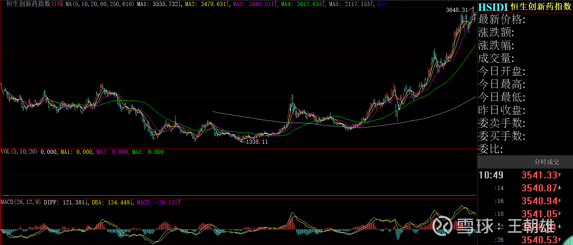Click the up arrow next to 3541.05

[560, 213]
